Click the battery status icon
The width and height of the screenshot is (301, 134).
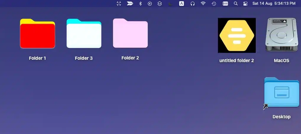(x=225, y=4)
